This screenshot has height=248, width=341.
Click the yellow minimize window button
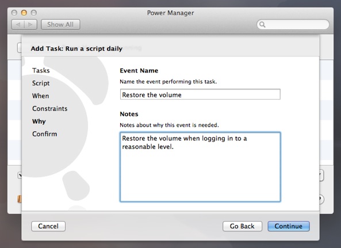coord(24,13)
